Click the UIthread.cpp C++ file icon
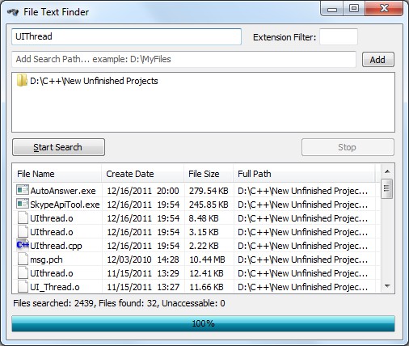This screenshot has width=409, height=346. point(23,245)
